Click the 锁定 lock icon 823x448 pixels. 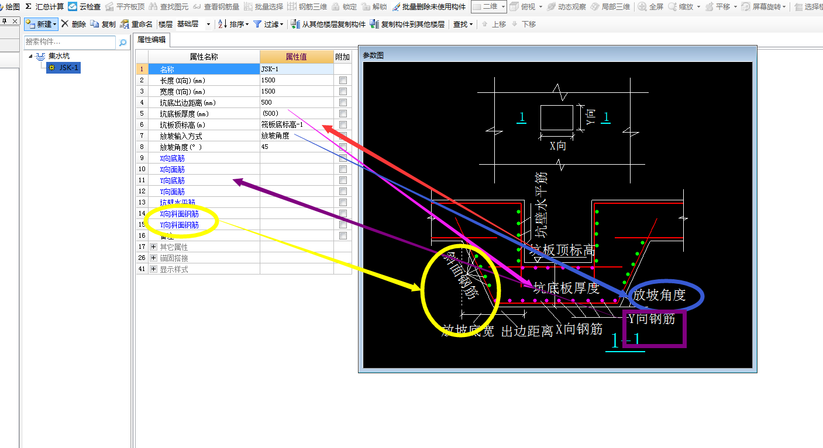(x=336, y=6)
